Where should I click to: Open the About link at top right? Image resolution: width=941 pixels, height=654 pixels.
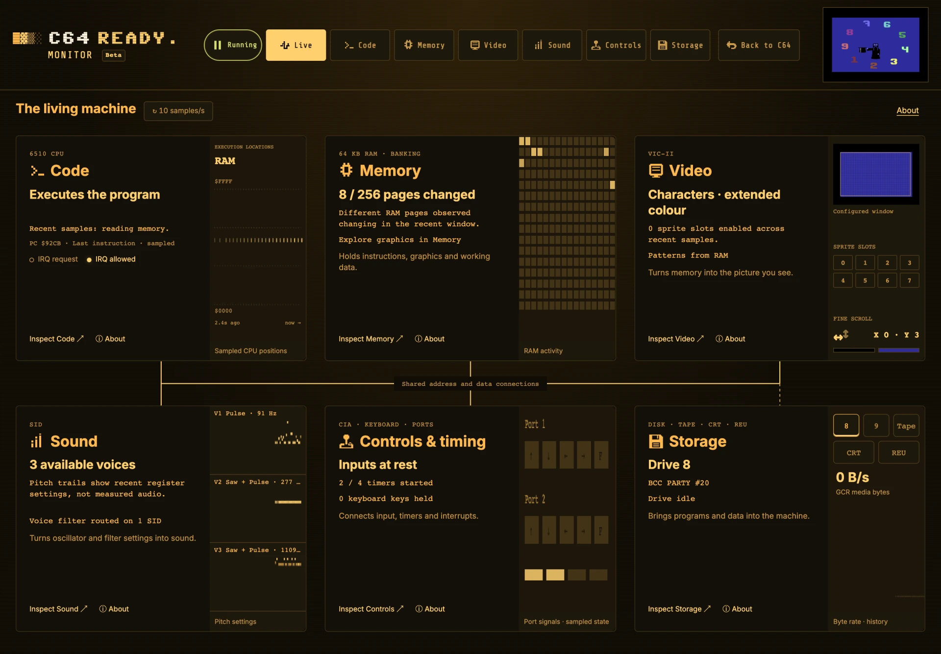907,110
